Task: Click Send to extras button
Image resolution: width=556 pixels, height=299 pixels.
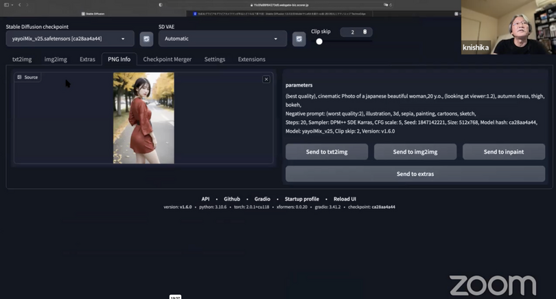Action: pyautogui.click(x=415, y=174)
